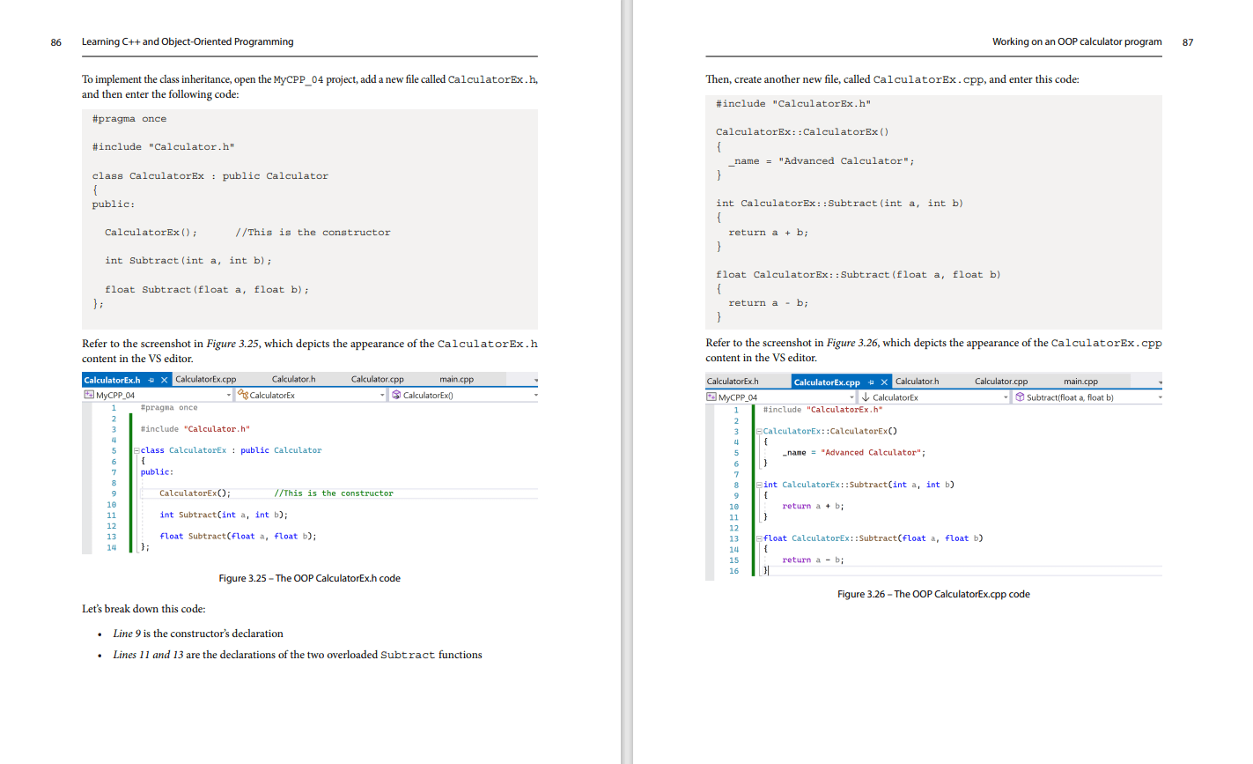Select the CalculatorEx.cpp tab in Figure 3.26
1253x764 pixels.
click(827, 382)
